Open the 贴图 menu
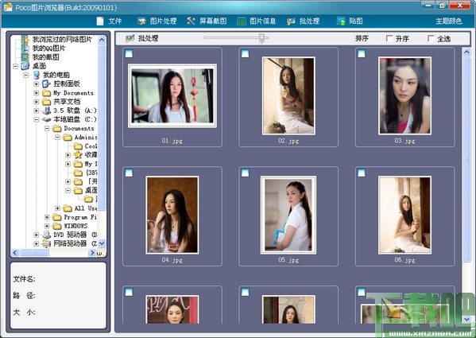The height and width of the screenshot is (338, 476). (x=356, y=21)
